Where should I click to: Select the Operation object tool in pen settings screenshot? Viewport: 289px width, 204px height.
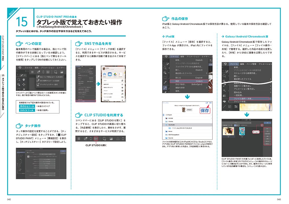click(x=18, y=85)
